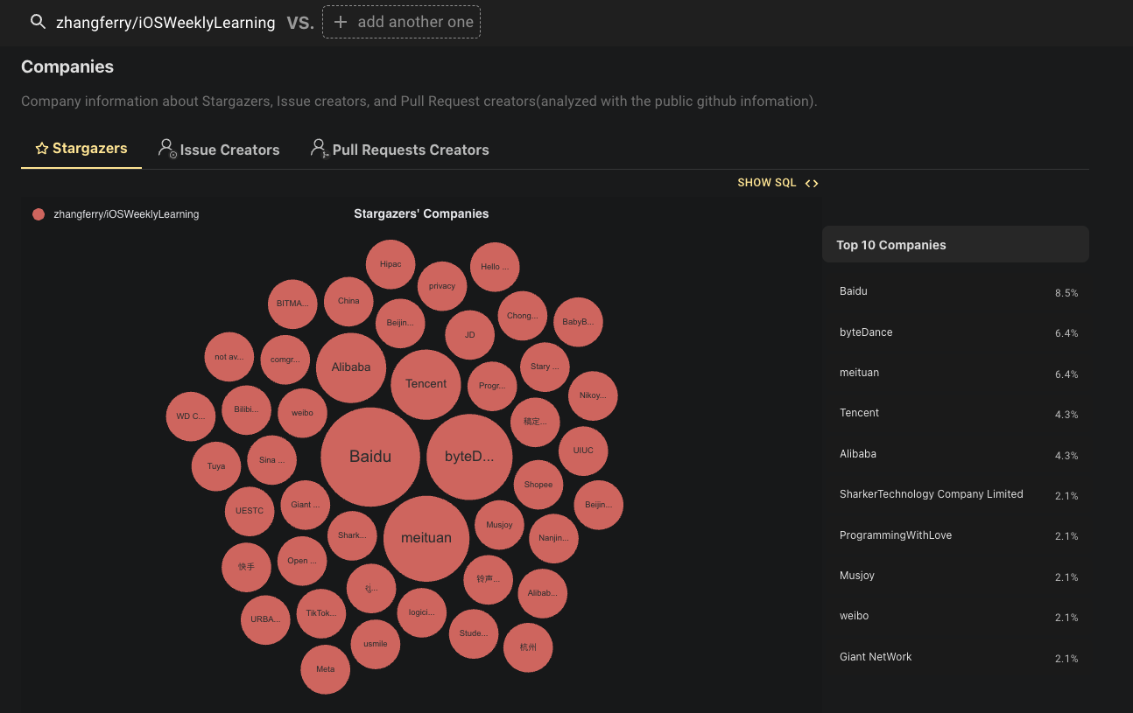This screenshot has width=1133, height=713.
Task: Click the Stargazers' Companies chart title
Action: click(x=421, y=213)
